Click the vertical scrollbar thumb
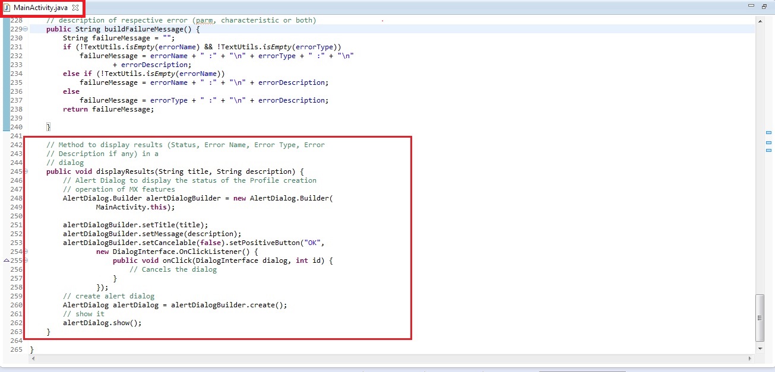The image size is (775, 372). point(760,317)
